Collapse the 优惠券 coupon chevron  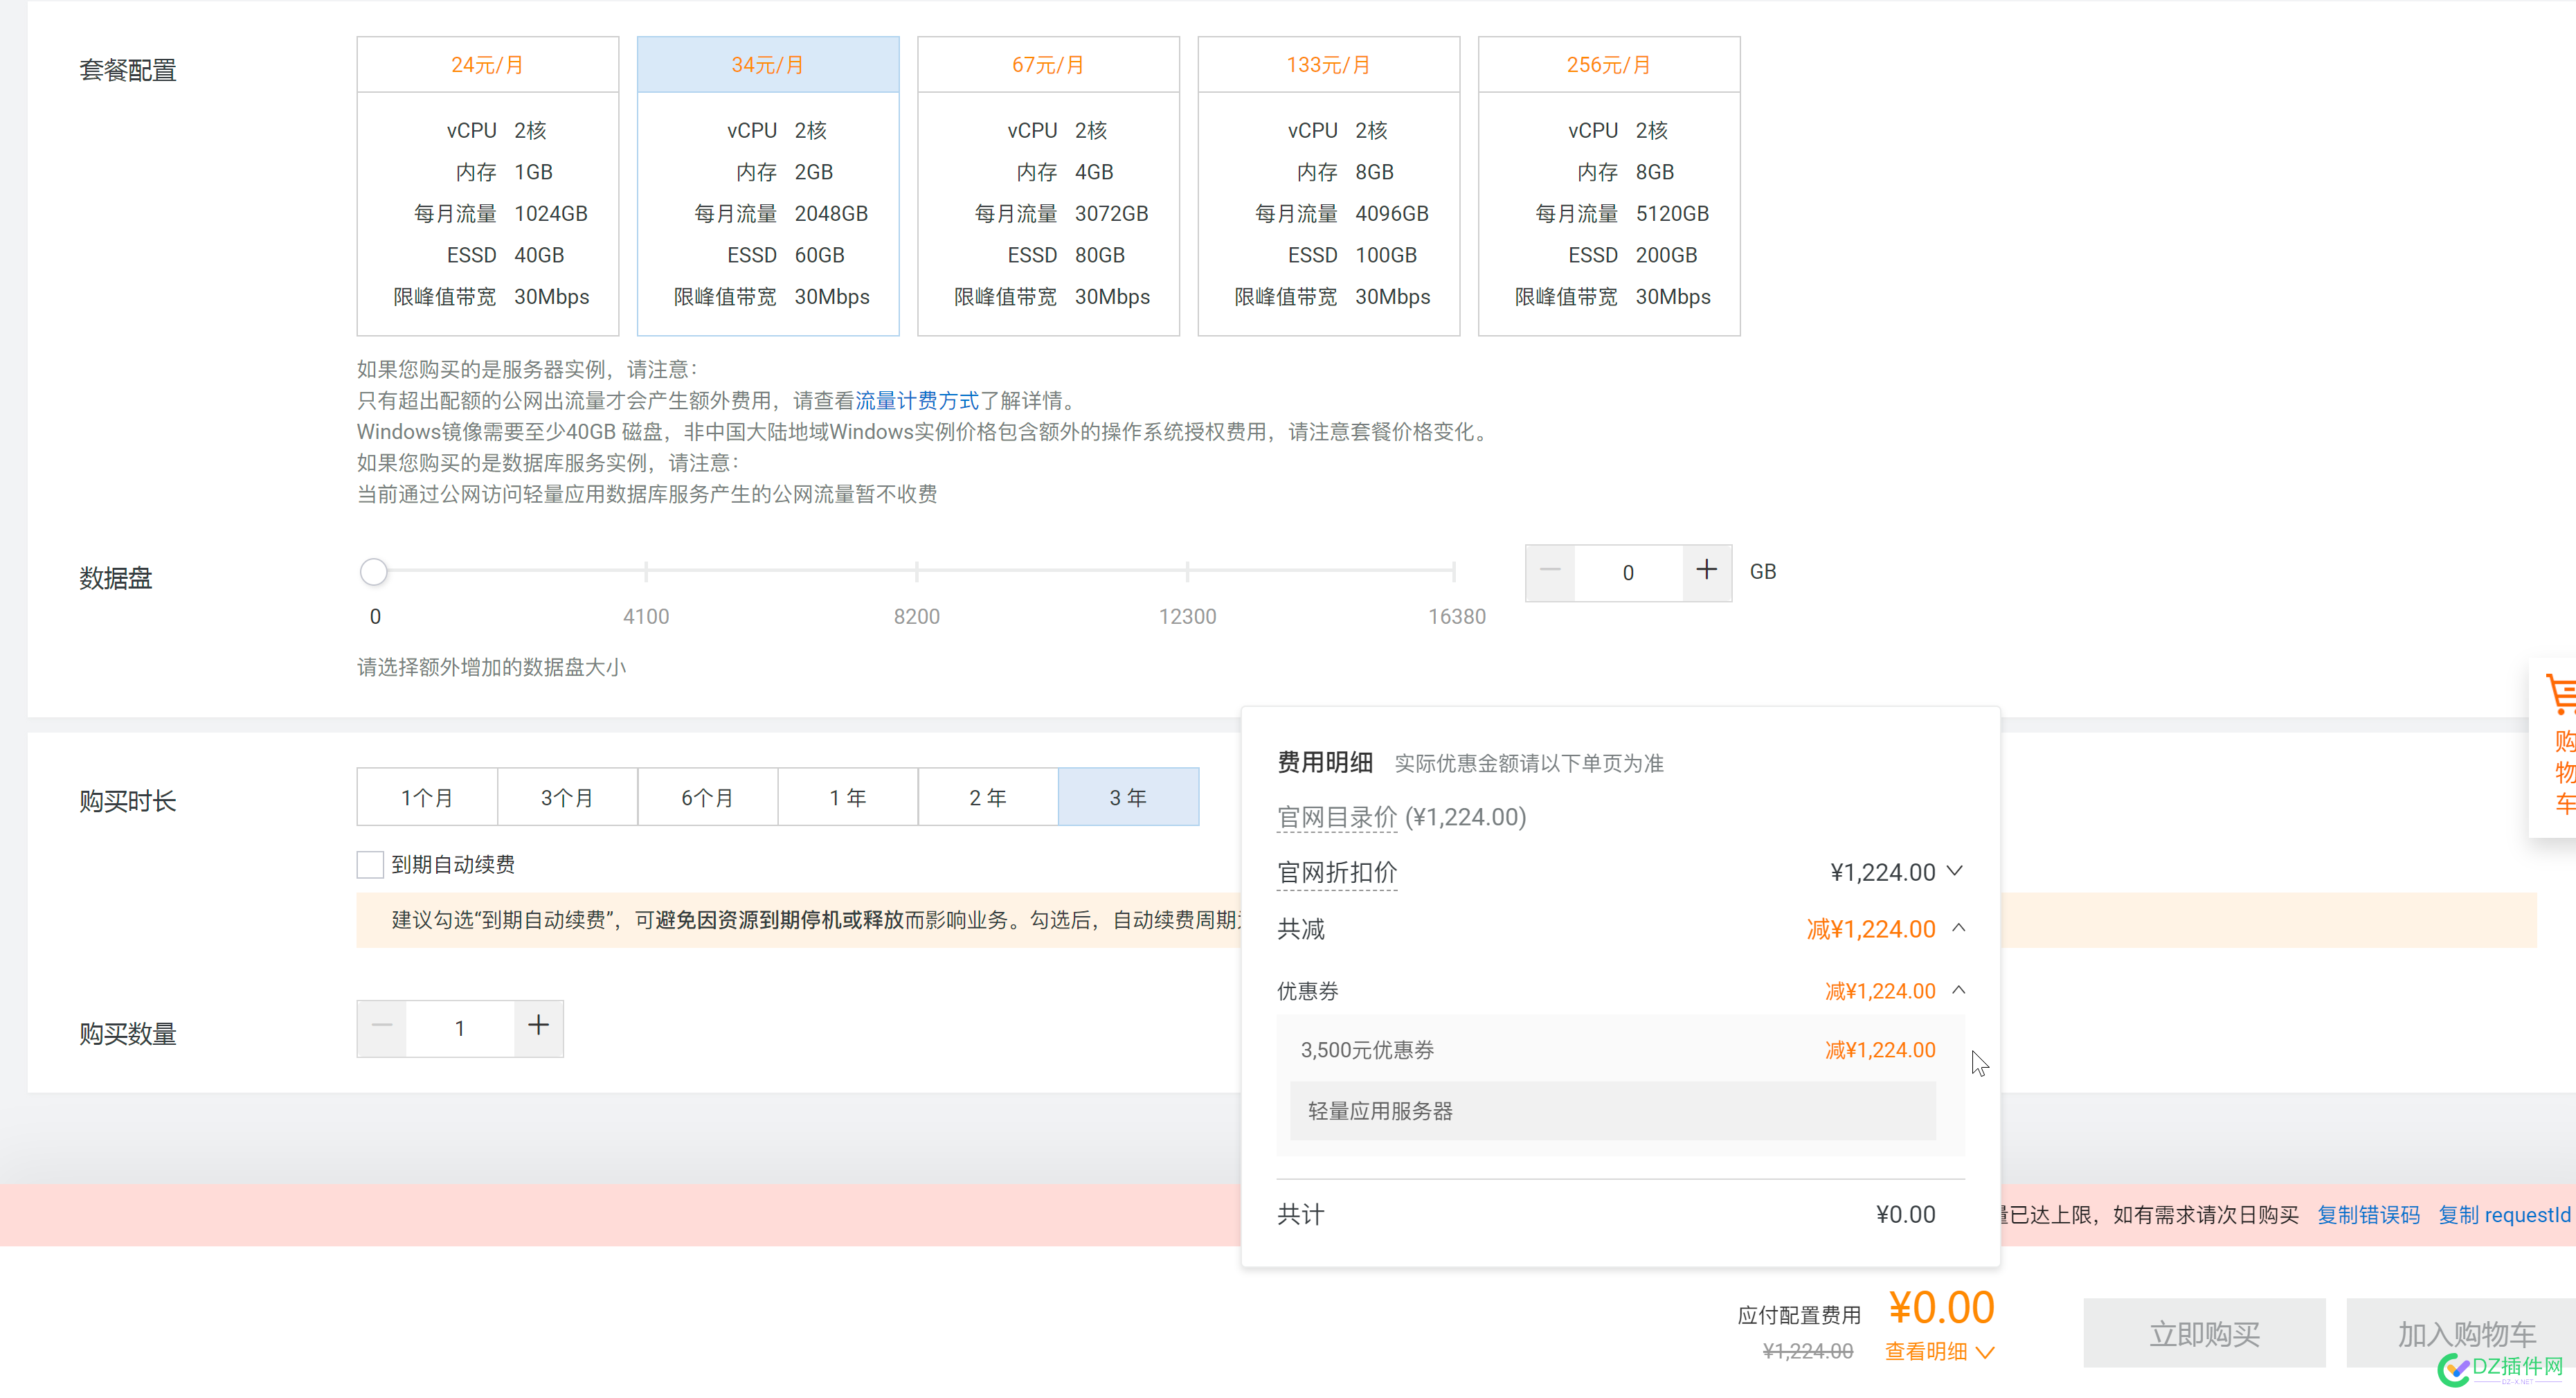[1959, 990]
